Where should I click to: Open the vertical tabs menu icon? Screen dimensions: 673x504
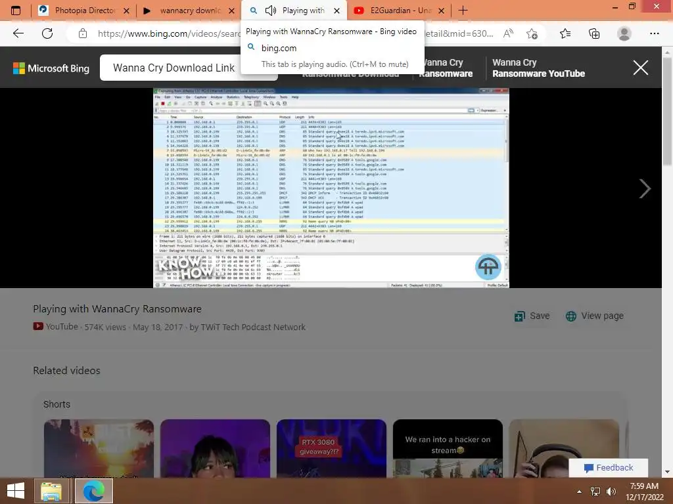(16, 10)
